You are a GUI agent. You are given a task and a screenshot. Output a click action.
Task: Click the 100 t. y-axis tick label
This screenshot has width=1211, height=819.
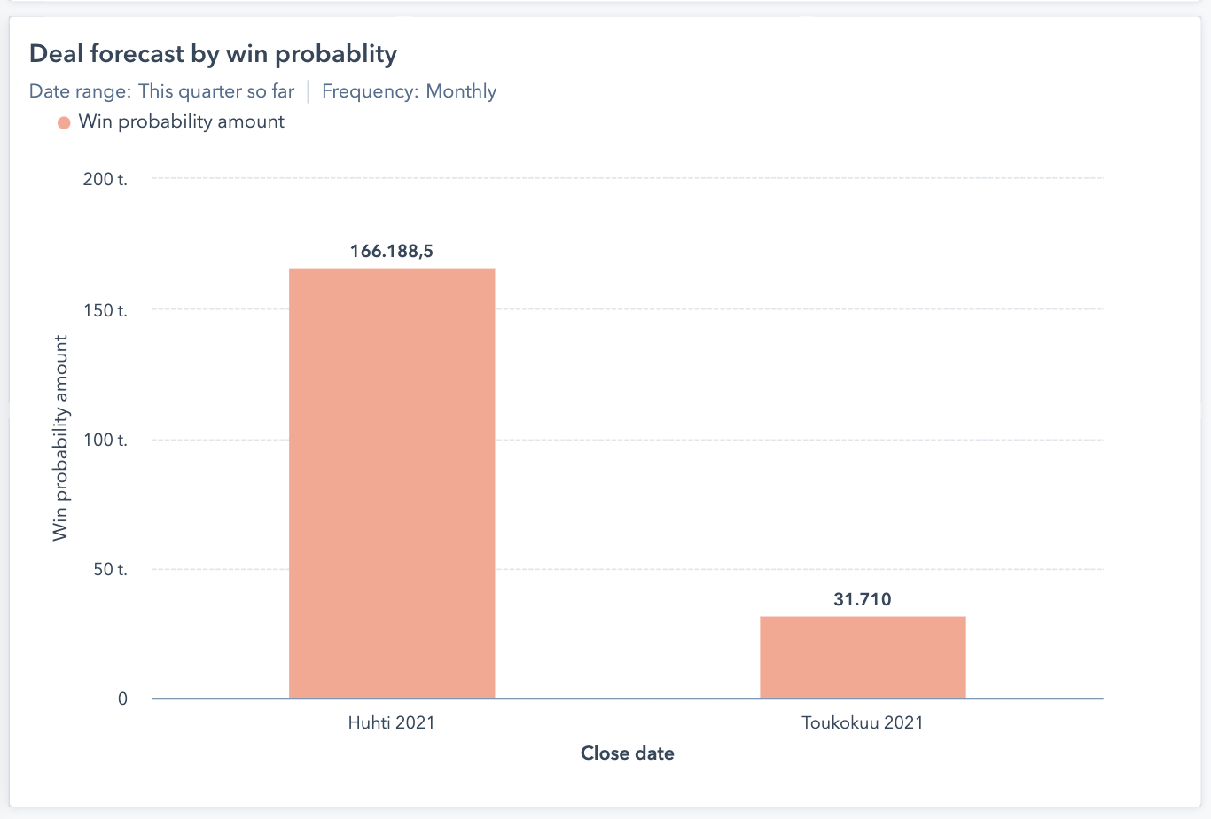pyautogui.click(x=105, y=441)
